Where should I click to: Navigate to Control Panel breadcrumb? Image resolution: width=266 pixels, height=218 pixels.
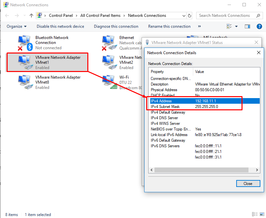61,16
